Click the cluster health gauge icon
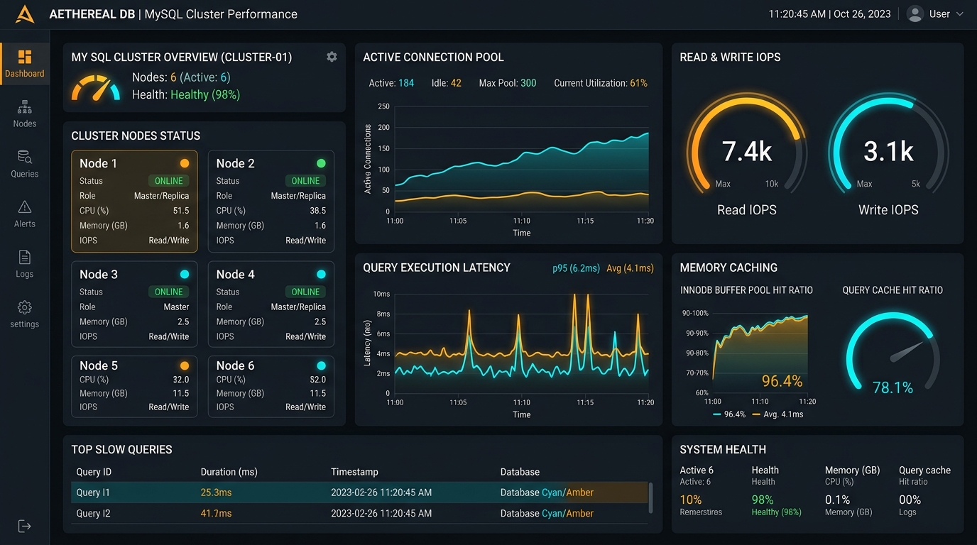 (96, 87)
